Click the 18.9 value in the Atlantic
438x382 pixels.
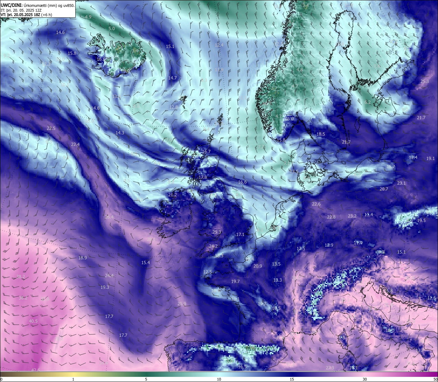point(82,258)
